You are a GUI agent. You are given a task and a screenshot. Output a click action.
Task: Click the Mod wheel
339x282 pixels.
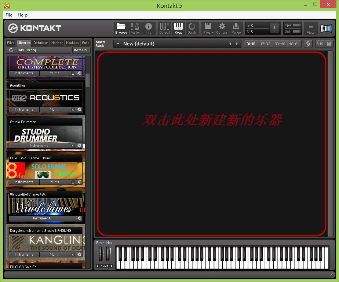pos(108,254)
